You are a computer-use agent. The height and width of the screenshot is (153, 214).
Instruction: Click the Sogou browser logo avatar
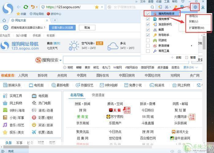(8, 9)
